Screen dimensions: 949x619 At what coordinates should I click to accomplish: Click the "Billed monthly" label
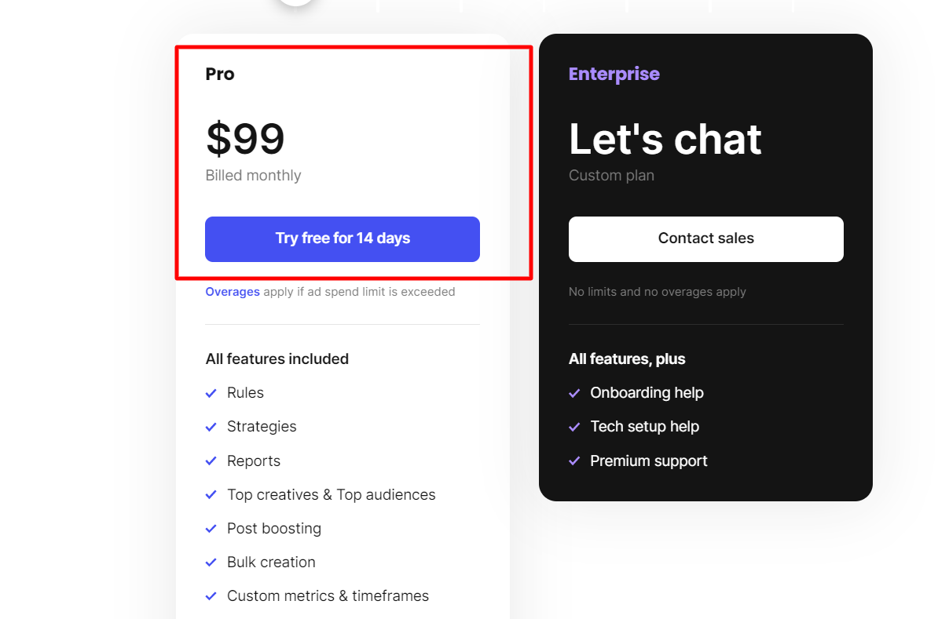[253, 176]
